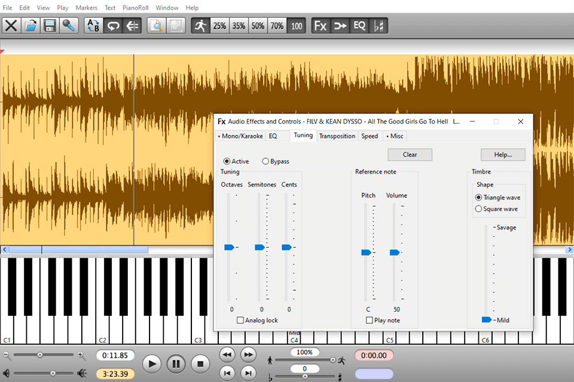
Task: Open the Markers menu
Action: pyautogui.click(x=86, y=7)
